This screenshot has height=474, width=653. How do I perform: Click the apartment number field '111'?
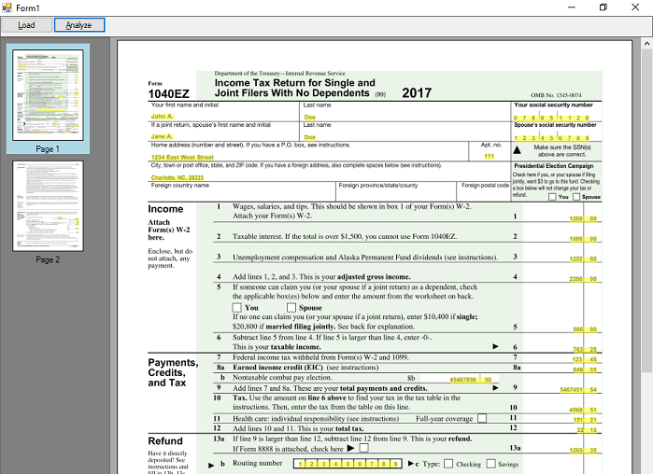pos(489,157)
